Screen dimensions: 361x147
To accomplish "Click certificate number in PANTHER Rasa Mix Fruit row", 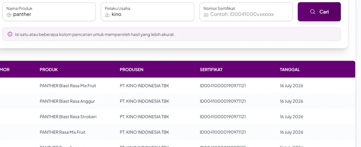I will pos(223,132).
